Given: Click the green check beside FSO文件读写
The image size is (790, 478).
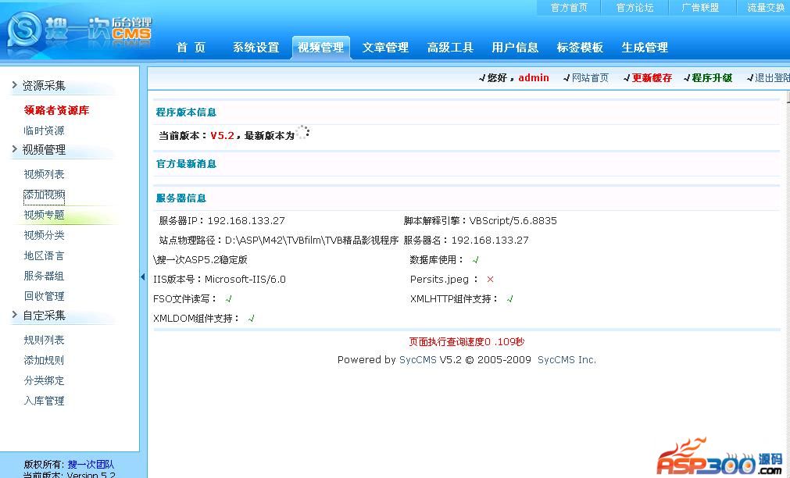Looking at the screenshot, I should (229, 299).
